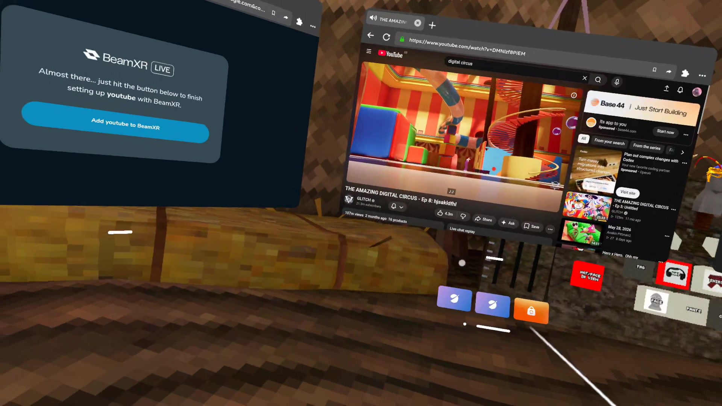Click the '16 products' text

(x=397, y=220)
